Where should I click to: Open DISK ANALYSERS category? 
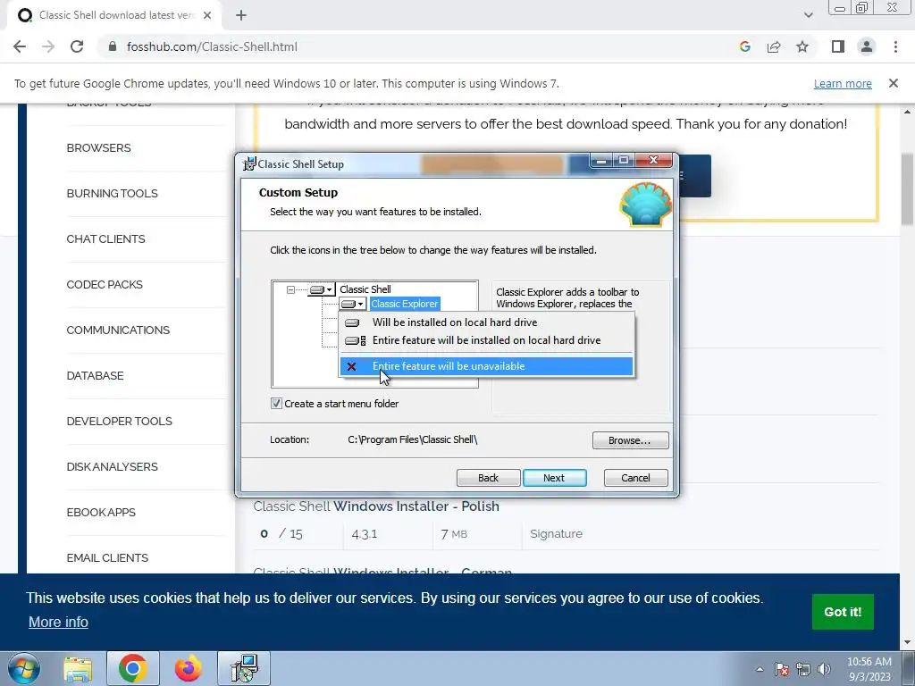[x=112, y=466]
